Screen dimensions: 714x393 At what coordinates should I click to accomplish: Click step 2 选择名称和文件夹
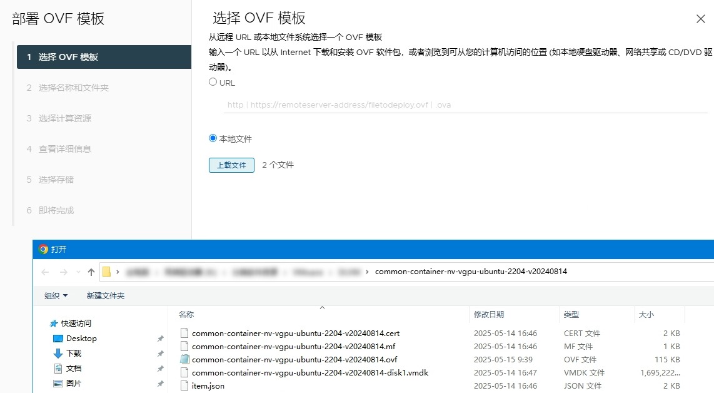click(74, 88)
